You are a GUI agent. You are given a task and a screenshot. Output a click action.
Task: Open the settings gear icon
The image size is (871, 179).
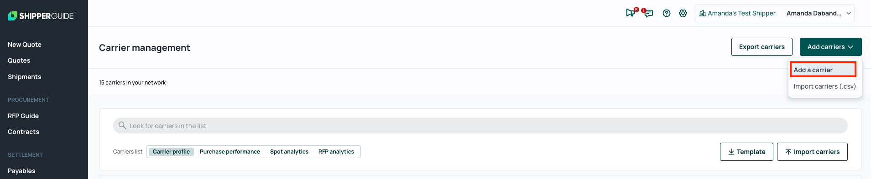point(683,13)
